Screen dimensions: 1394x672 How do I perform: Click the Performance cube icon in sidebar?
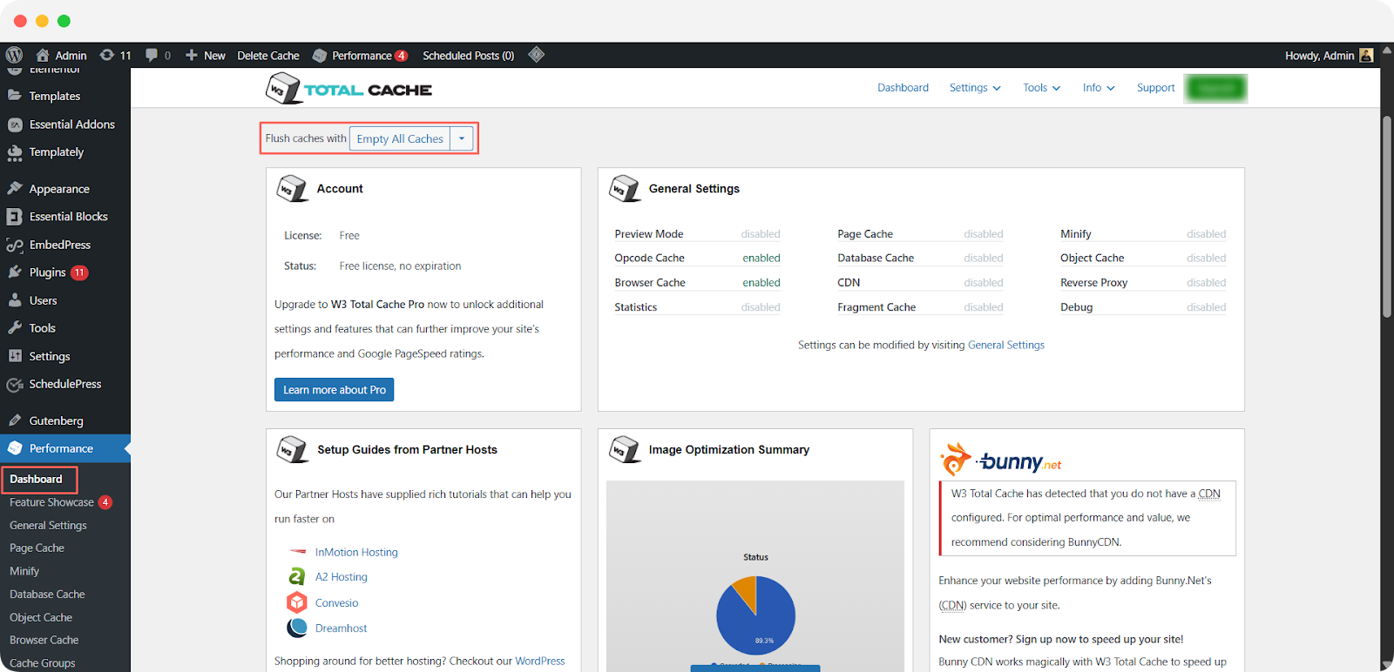[15, 448]
